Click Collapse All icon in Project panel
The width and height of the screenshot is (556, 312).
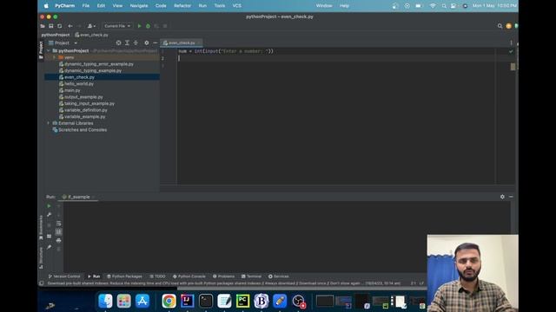tap(136, 42)
